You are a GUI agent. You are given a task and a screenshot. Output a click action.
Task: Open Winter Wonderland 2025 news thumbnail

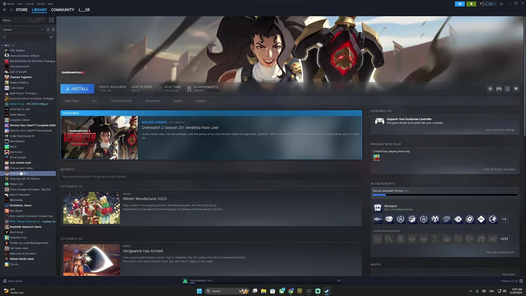(91, 208)
